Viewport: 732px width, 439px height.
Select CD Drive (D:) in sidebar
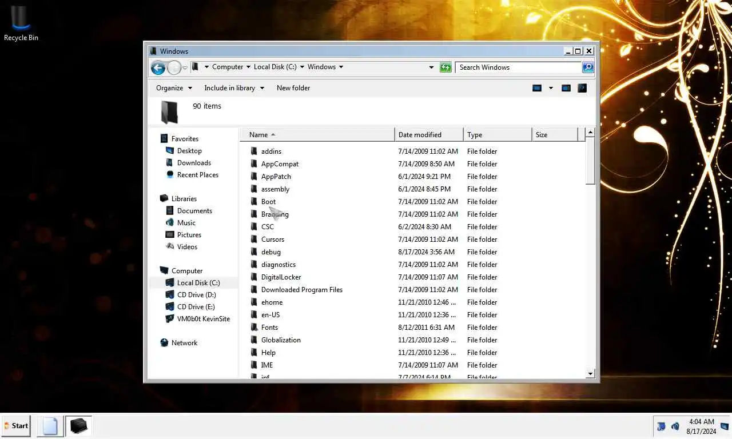pos(196,295)
